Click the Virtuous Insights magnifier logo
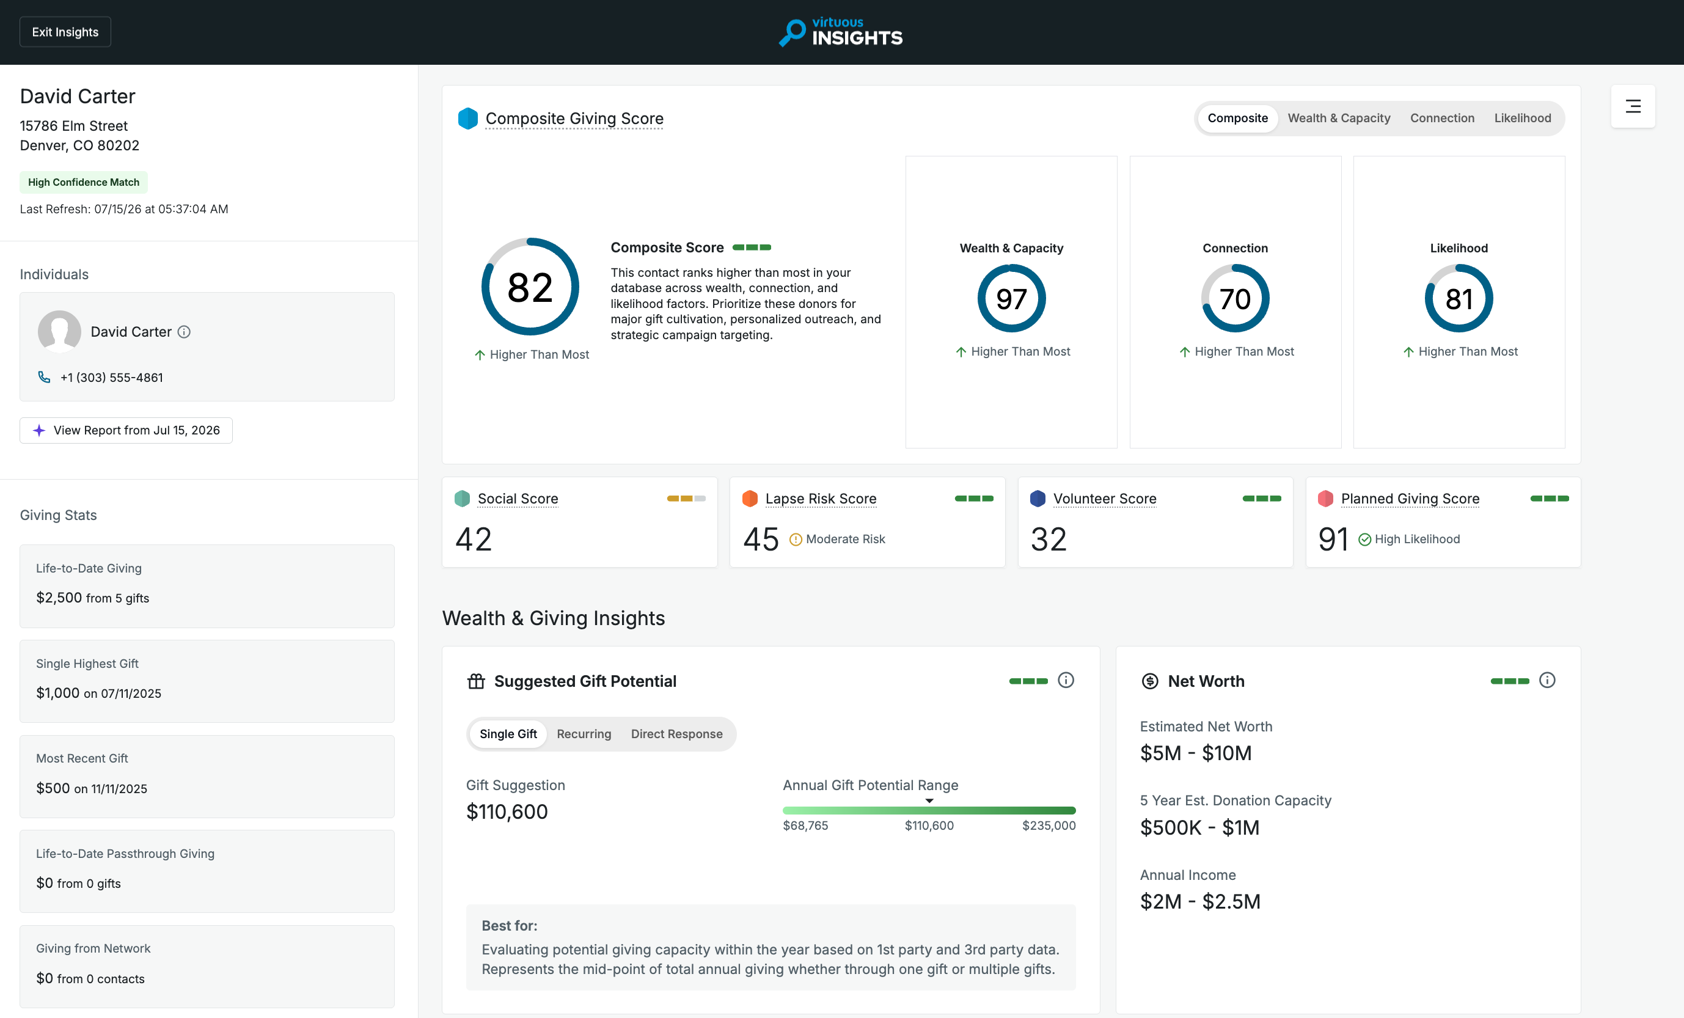This screenshot has height=1018, width=1684. pos(793,32)
